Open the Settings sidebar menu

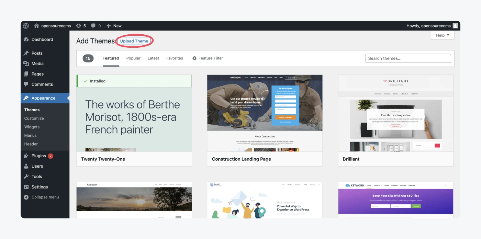point(40,187)
